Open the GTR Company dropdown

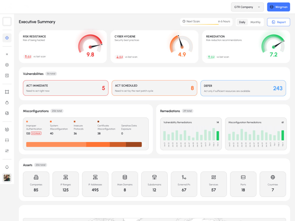coord(247,7)
